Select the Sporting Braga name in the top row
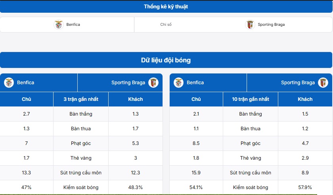Image resolution: width=333 pixels, height=195 pixels. coord(271,25)
